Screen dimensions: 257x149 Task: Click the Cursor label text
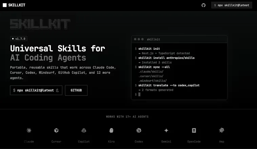point(56,142)
